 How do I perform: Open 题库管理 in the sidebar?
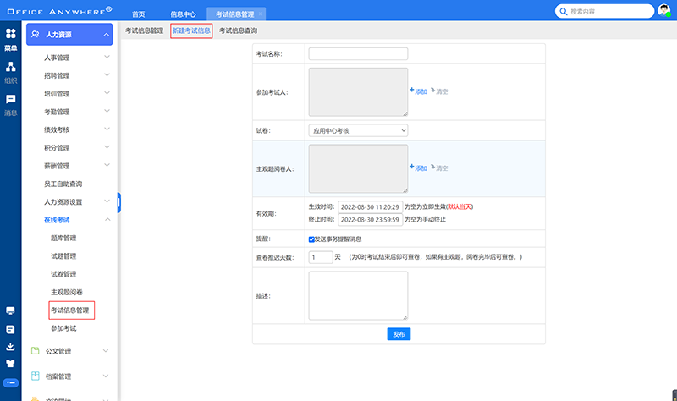pos(63,238)
